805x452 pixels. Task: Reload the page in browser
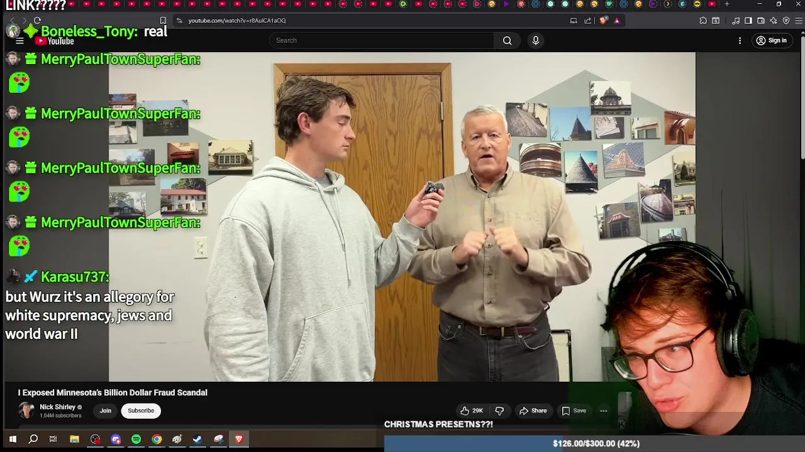click(37, 21)
